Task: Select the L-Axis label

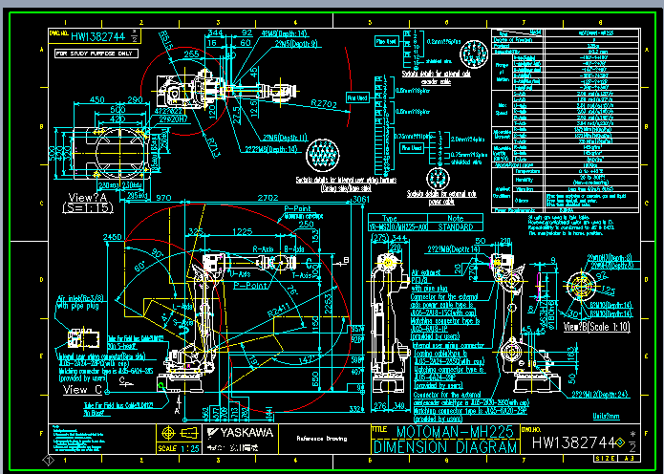Action: [x=182, y=306]
